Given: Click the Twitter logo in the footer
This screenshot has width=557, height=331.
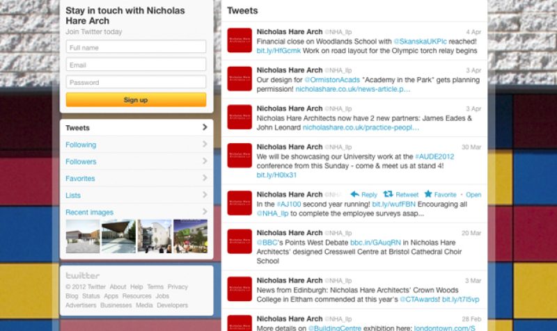Looking at the screenshot, I should click(82, 275).
